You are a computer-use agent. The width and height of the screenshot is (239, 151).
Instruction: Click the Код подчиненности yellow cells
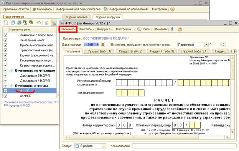[x=130, y=93]
